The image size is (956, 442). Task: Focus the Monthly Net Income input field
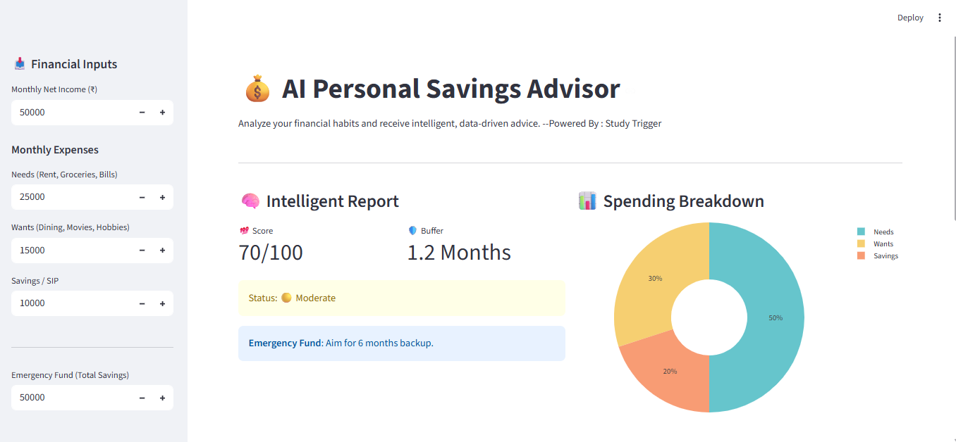tap(71, 113)
